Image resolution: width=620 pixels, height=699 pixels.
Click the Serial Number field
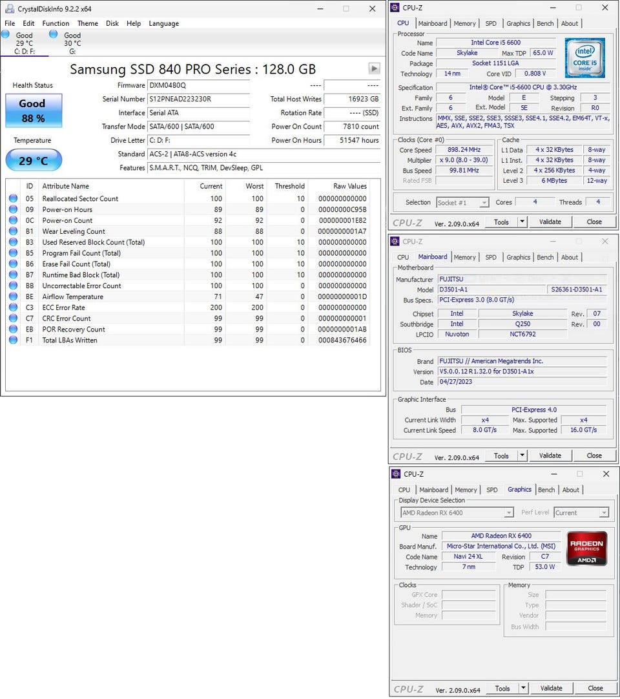click(x=198, y=99)
